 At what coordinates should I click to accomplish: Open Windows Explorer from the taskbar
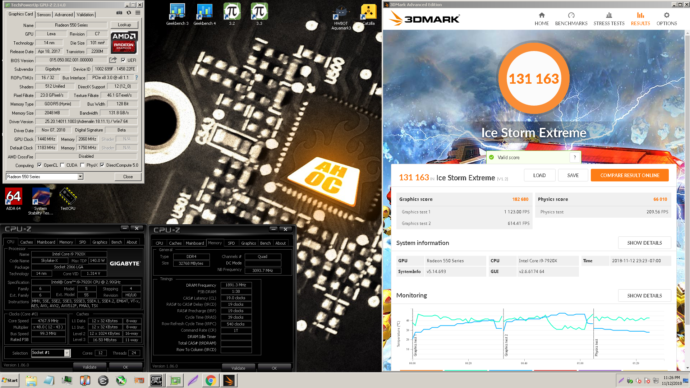(x=31, y=380)
